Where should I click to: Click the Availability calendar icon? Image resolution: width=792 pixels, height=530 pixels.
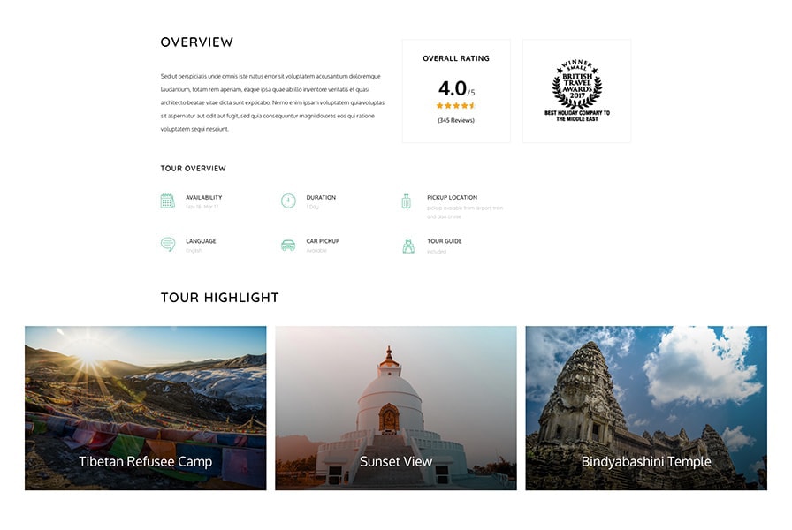pyautogui.click(x=167, y=201)
